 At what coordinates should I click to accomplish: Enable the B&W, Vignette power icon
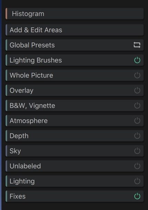pyautogui.click(x=137, y=106)
